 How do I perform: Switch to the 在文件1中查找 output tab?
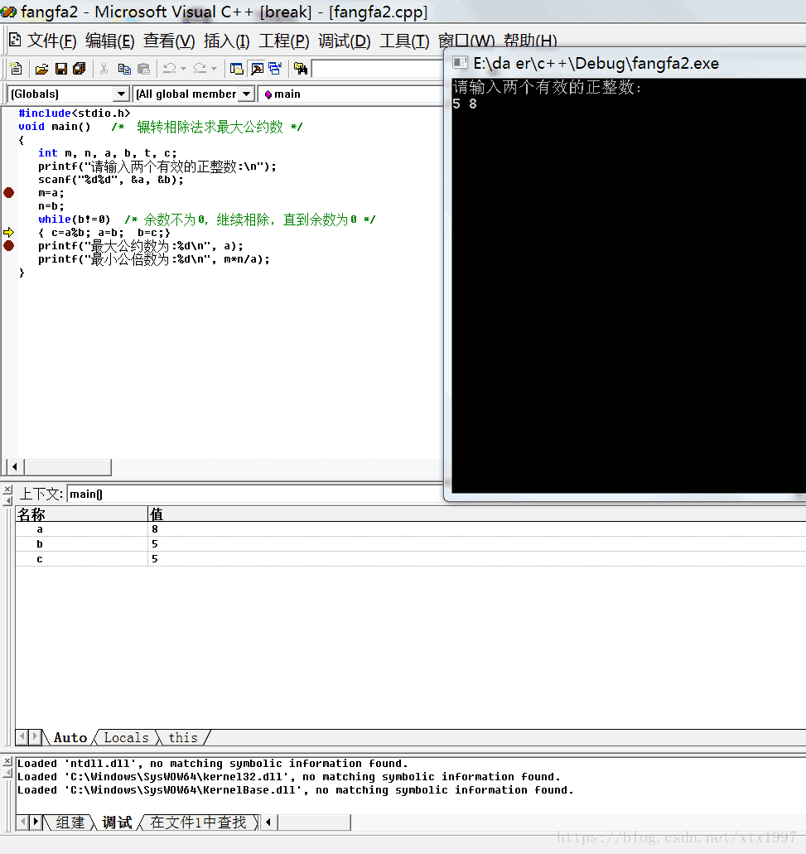tap(198, 823)
